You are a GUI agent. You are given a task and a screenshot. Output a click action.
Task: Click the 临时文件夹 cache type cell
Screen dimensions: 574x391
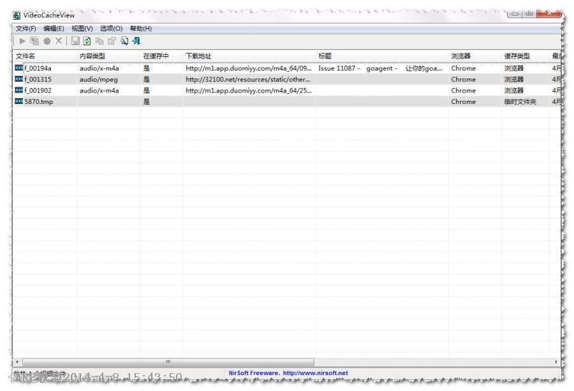[x=520, y=101]
